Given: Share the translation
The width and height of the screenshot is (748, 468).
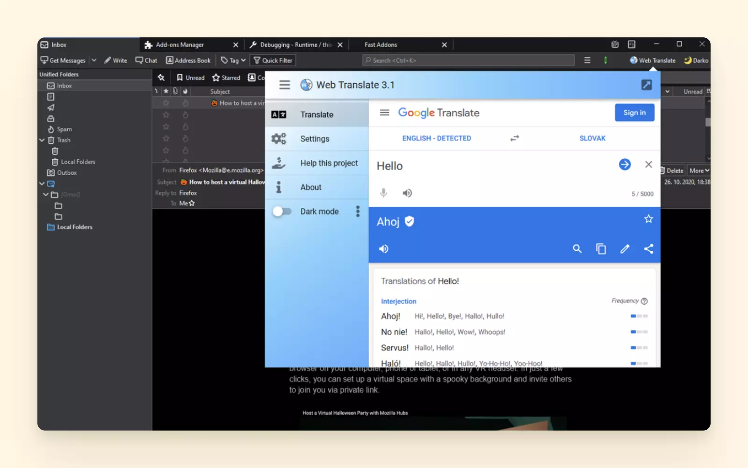Looking at the screenshot, I should click(648, 249).
